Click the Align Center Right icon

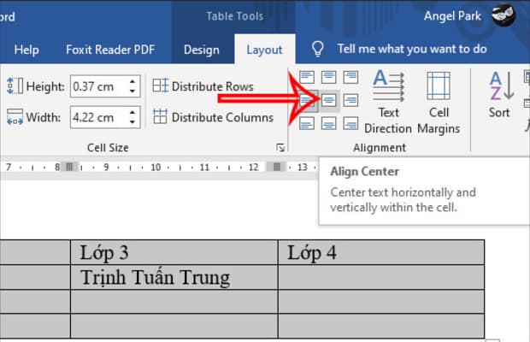click(350, 101)
